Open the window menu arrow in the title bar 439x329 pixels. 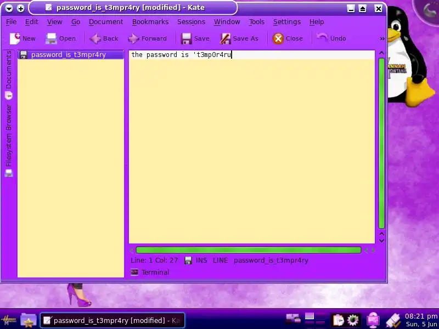coord(9,8)
